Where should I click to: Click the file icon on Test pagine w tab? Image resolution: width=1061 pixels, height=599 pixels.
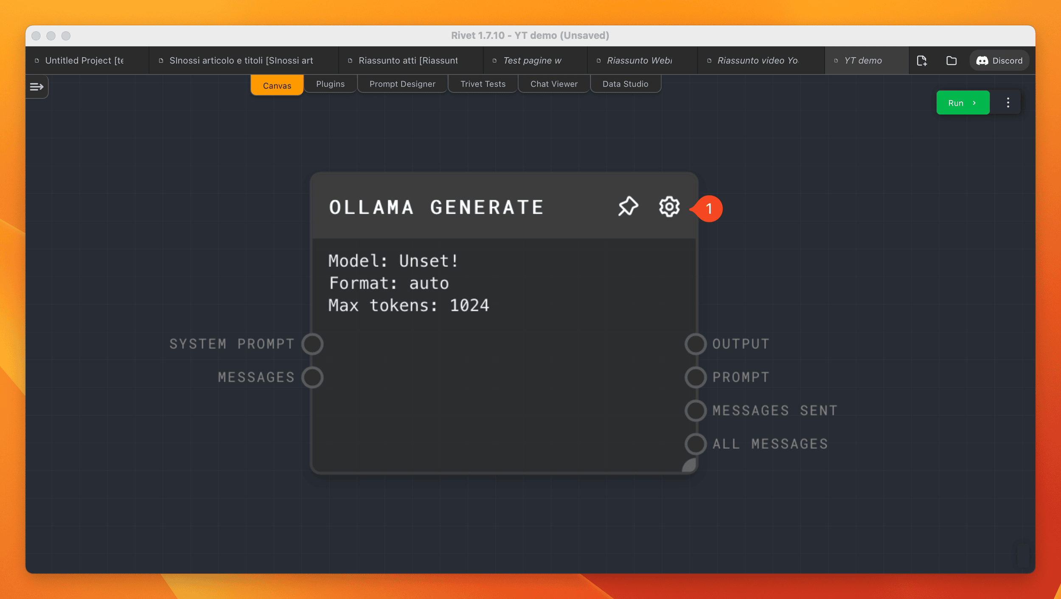click(x=494, y=61)
